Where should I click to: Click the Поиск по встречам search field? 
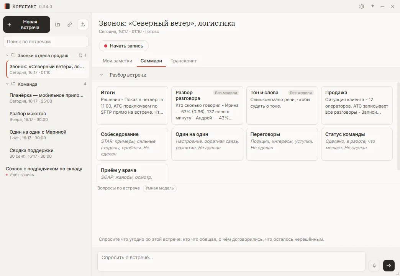[46, 42]
